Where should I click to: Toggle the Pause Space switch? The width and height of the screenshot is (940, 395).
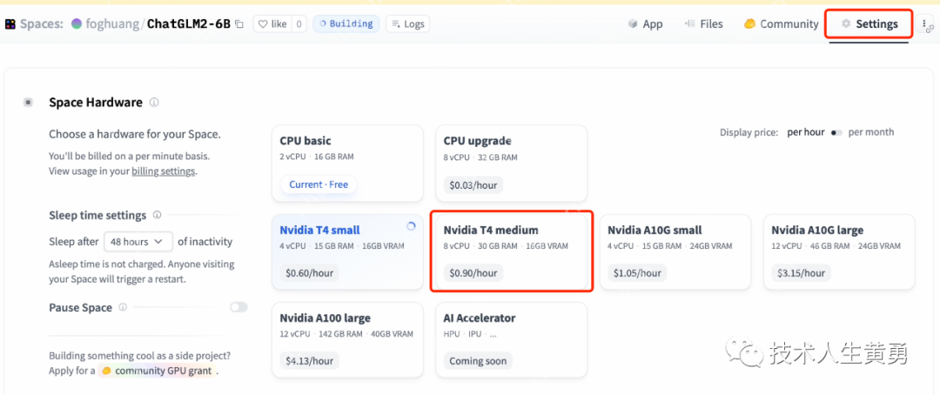238,307
